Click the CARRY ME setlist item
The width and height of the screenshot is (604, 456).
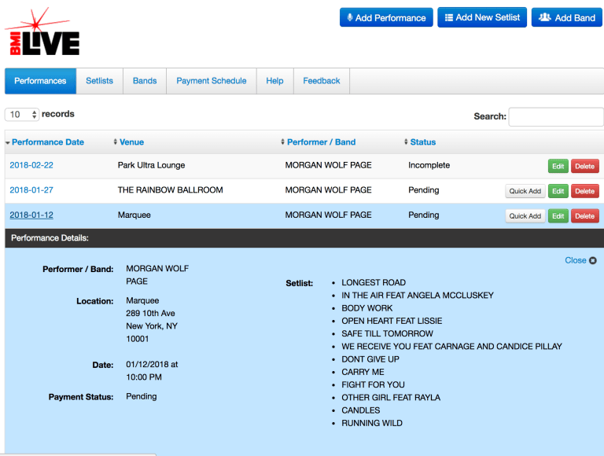tap(363, 372)
